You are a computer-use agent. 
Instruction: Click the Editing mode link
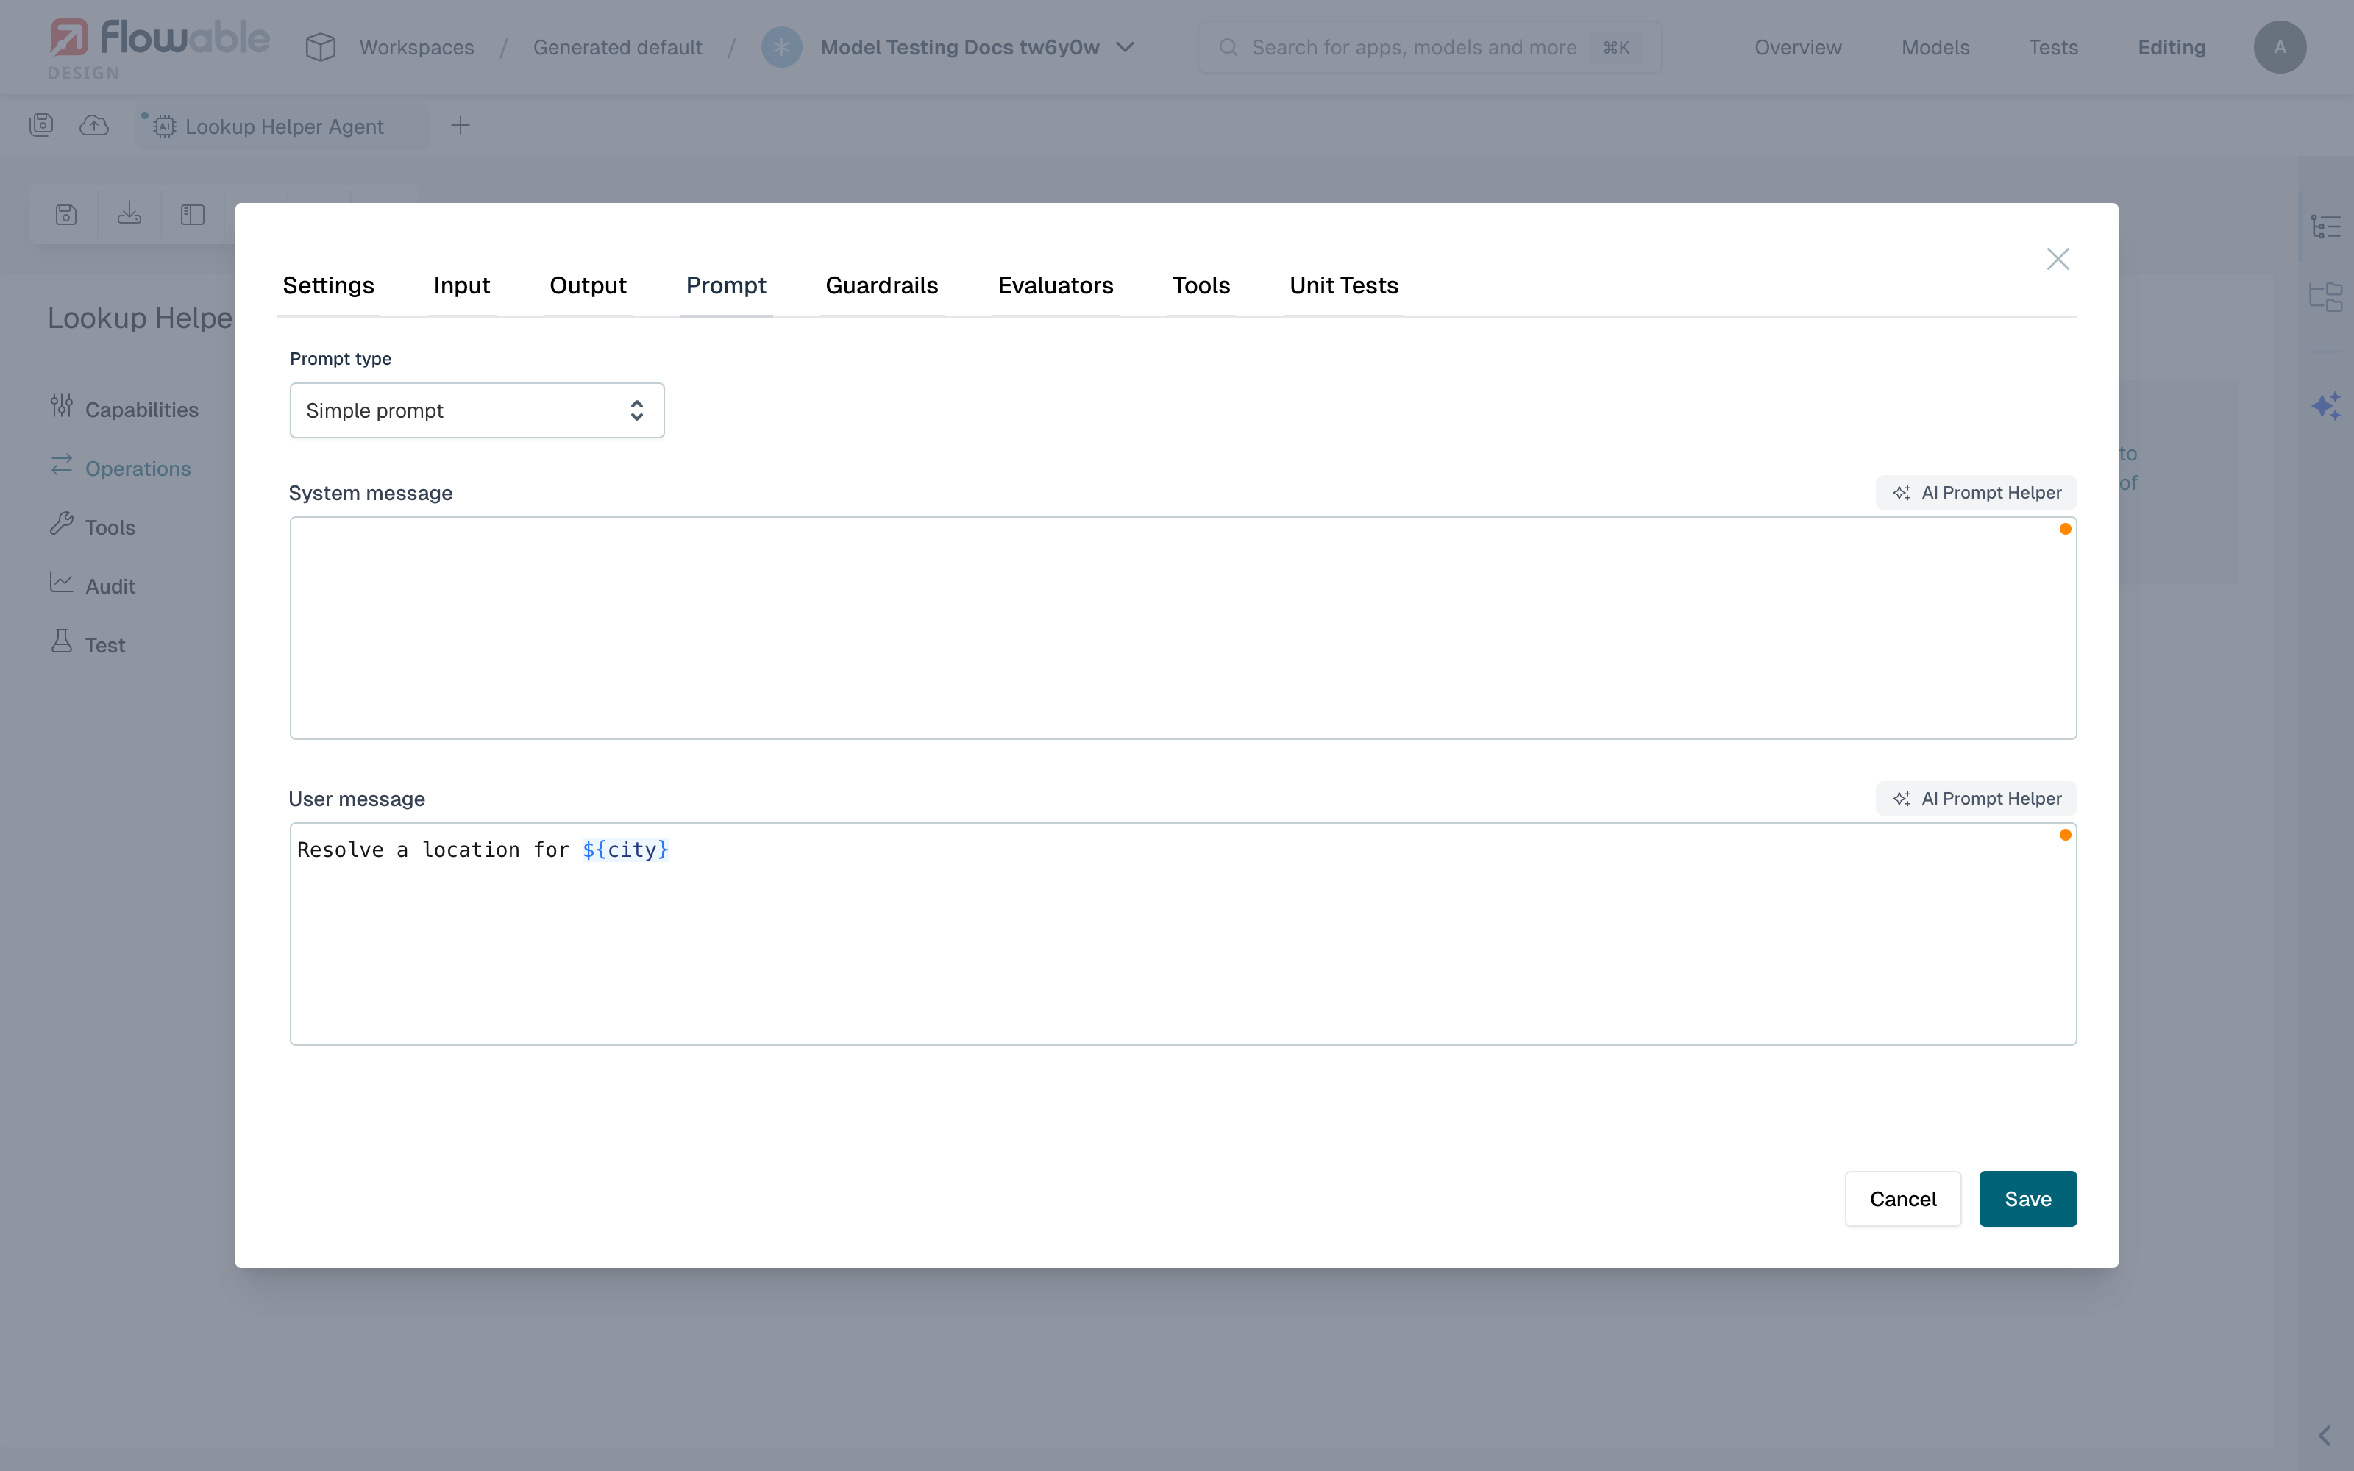point(2171,48)
